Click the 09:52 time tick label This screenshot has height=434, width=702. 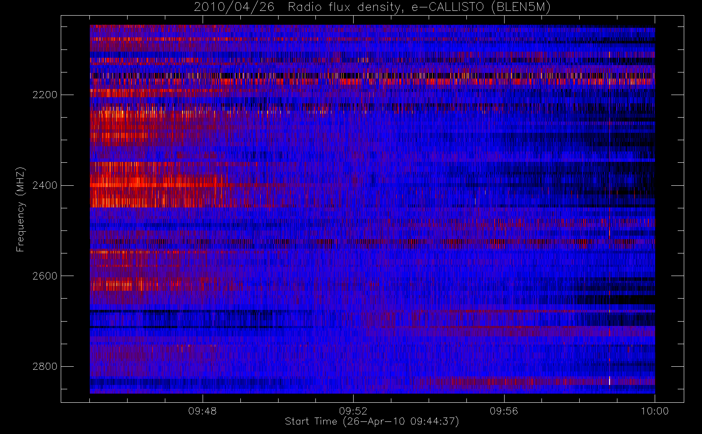353,411
